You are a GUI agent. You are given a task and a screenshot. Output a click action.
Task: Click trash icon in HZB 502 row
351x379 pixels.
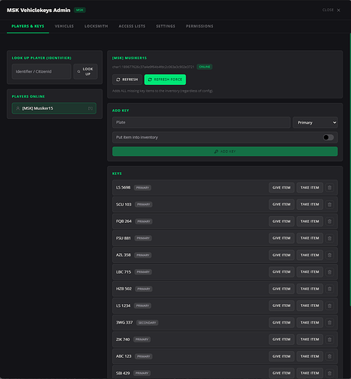point(330,289)
